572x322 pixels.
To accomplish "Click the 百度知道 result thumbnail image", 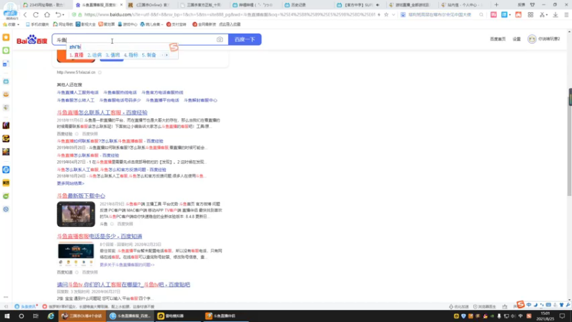I will [x=76, y=254].
